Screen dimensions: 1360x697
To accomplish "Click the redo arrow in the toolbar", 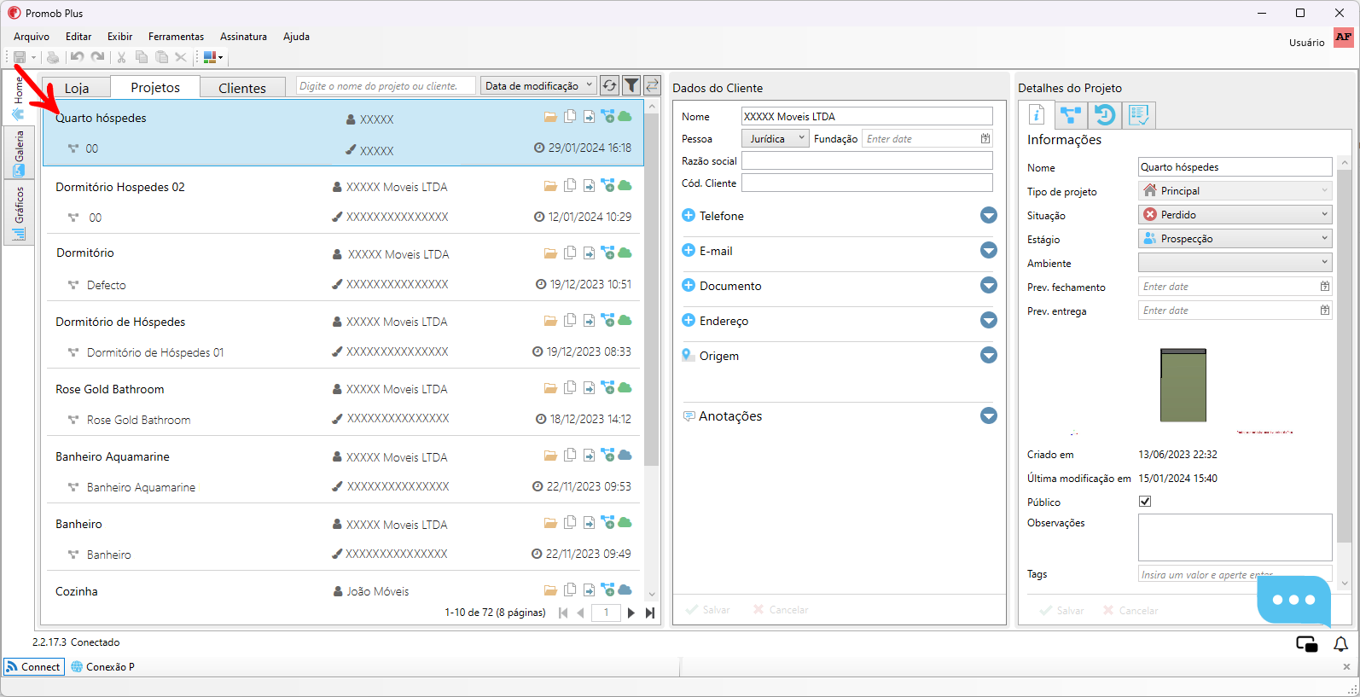I will (98, 57).
